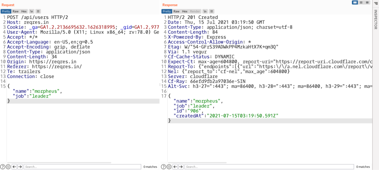
Task: Switch Response view to Pretty tab
Action: coord(167,11)
